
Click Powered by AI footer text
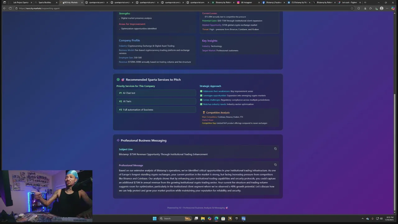tap(197, 208)
